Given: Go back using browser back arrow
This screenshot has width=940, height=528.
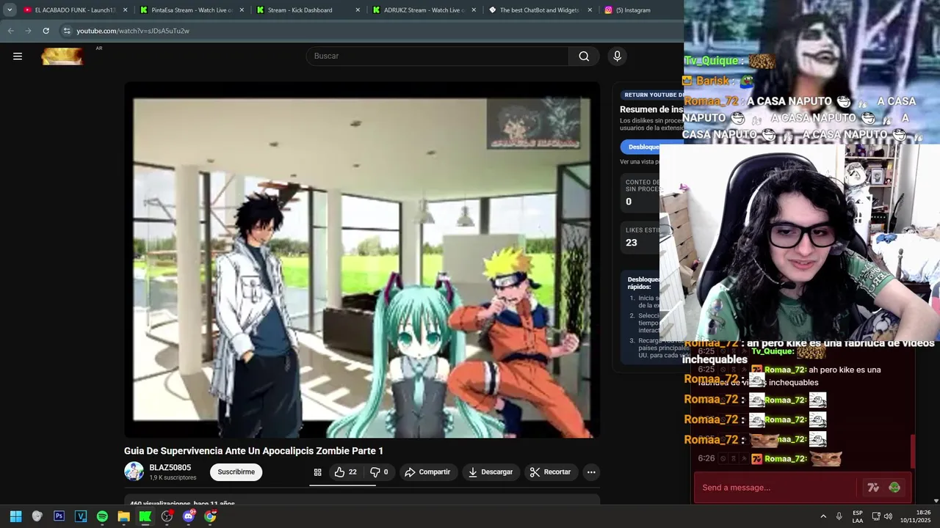Looking at the screenshot, I should (x=10, y=31).
